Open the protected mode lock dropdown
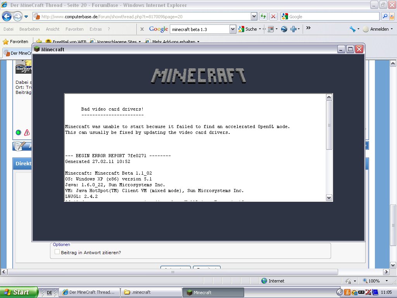 pos(355,281)
